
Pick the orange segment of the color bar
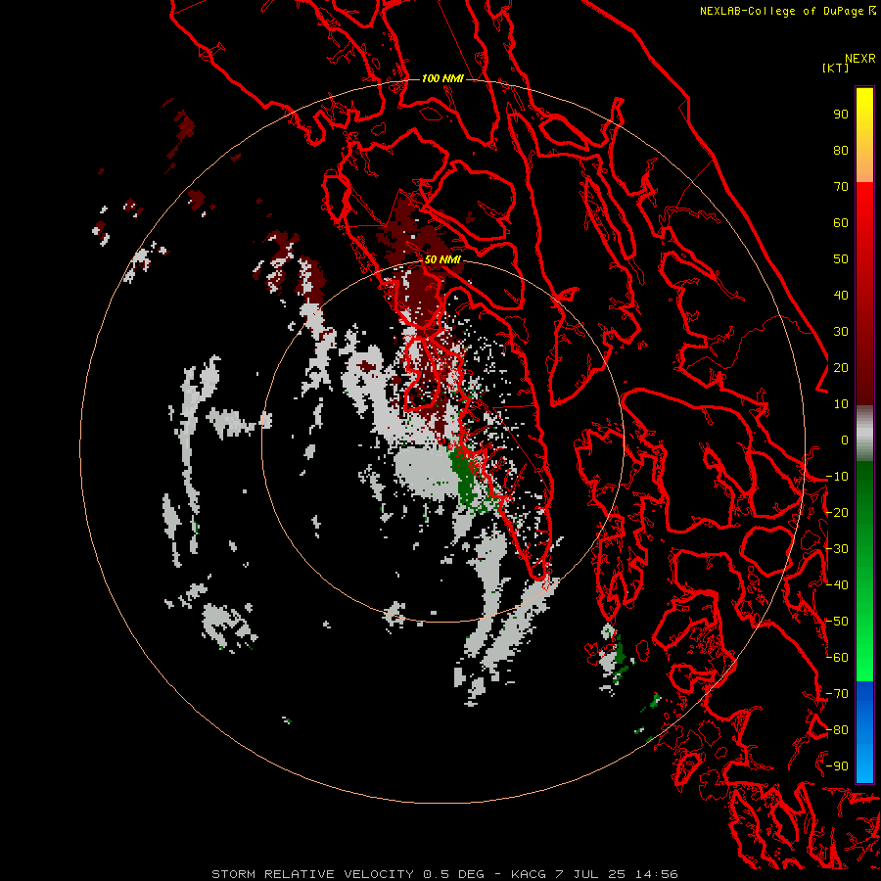[x=864, y=165]
